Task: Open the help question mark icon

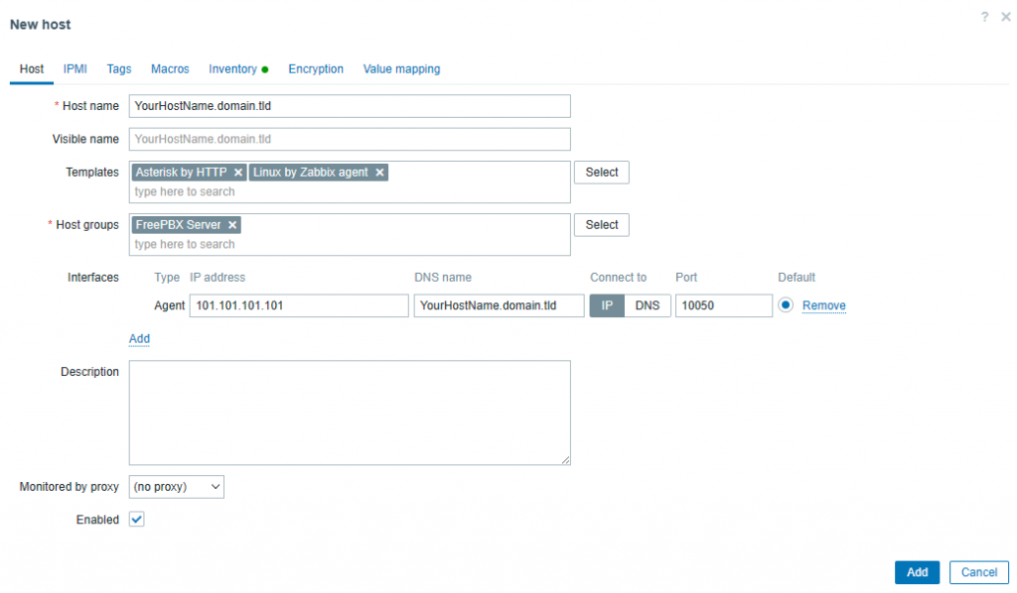Action: [985, 17]
